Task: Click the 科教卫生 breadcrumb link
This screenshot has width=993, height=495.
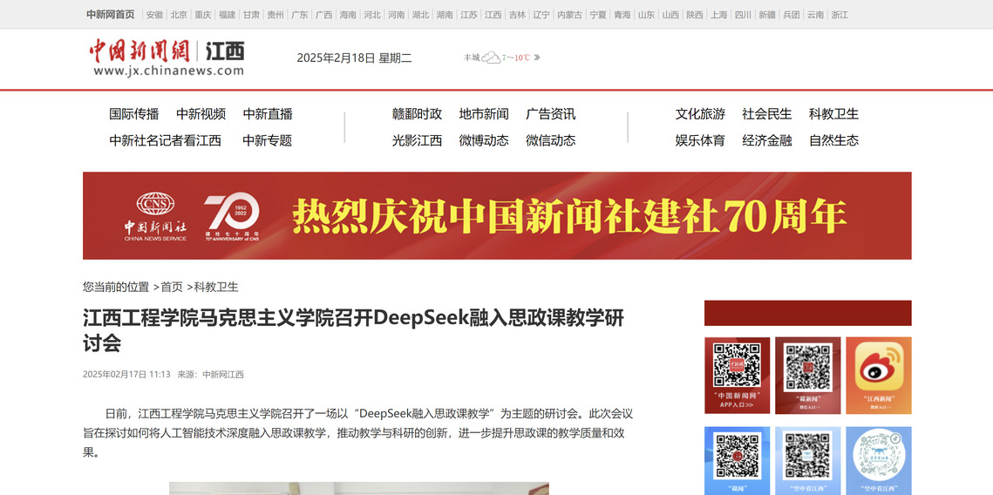Action: pos(215,287)
